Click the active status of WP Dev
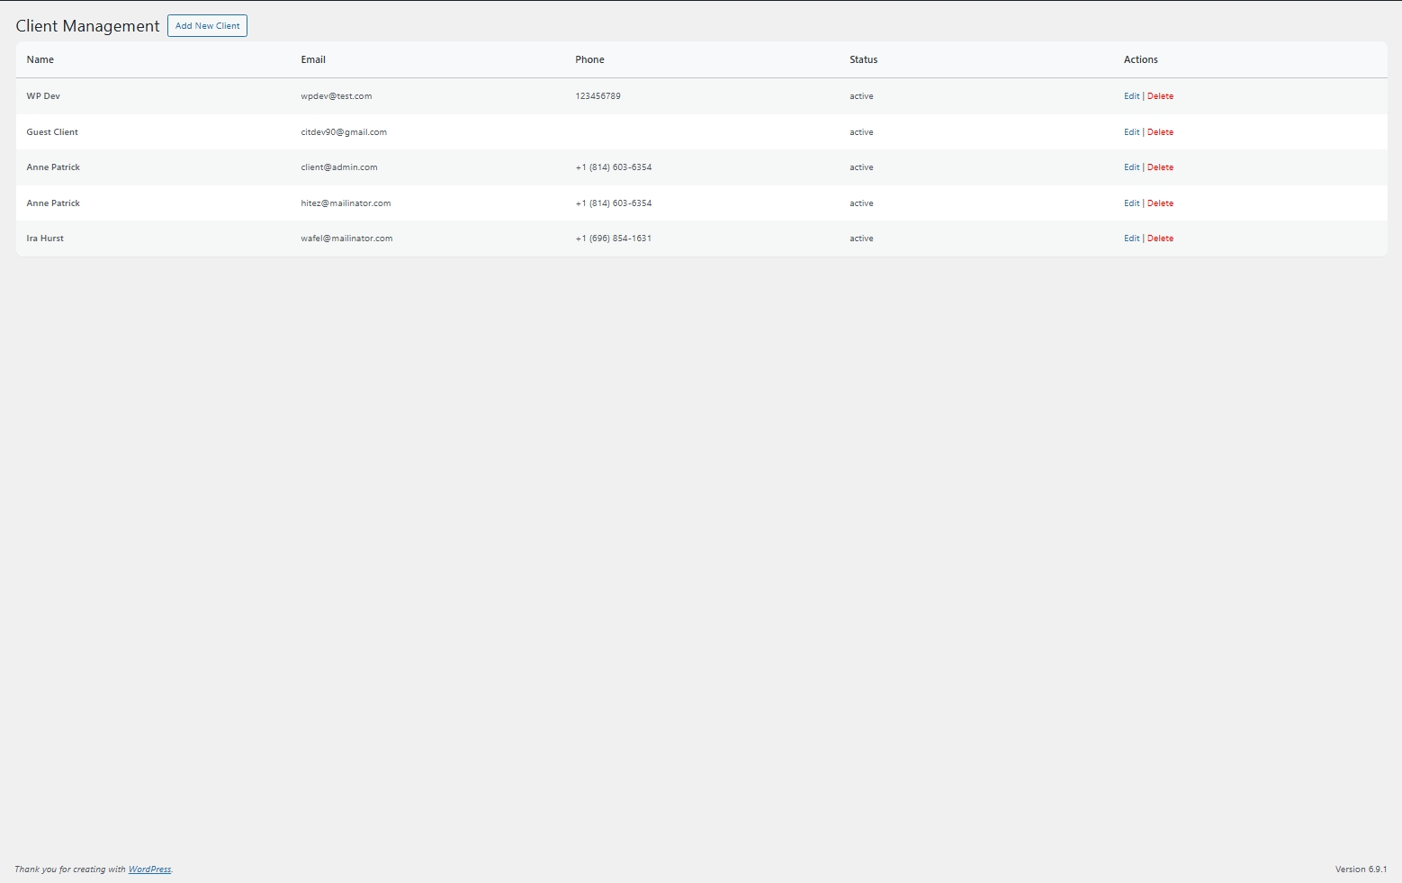 click(x=861, y=96)
